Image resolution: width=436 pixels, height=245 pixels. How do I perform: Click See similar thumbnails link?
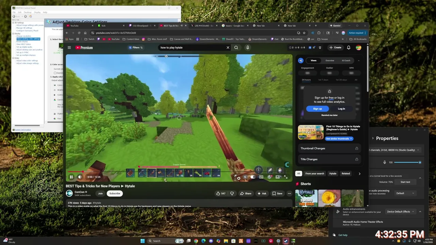pyautogui.click(x=339, y=138)
